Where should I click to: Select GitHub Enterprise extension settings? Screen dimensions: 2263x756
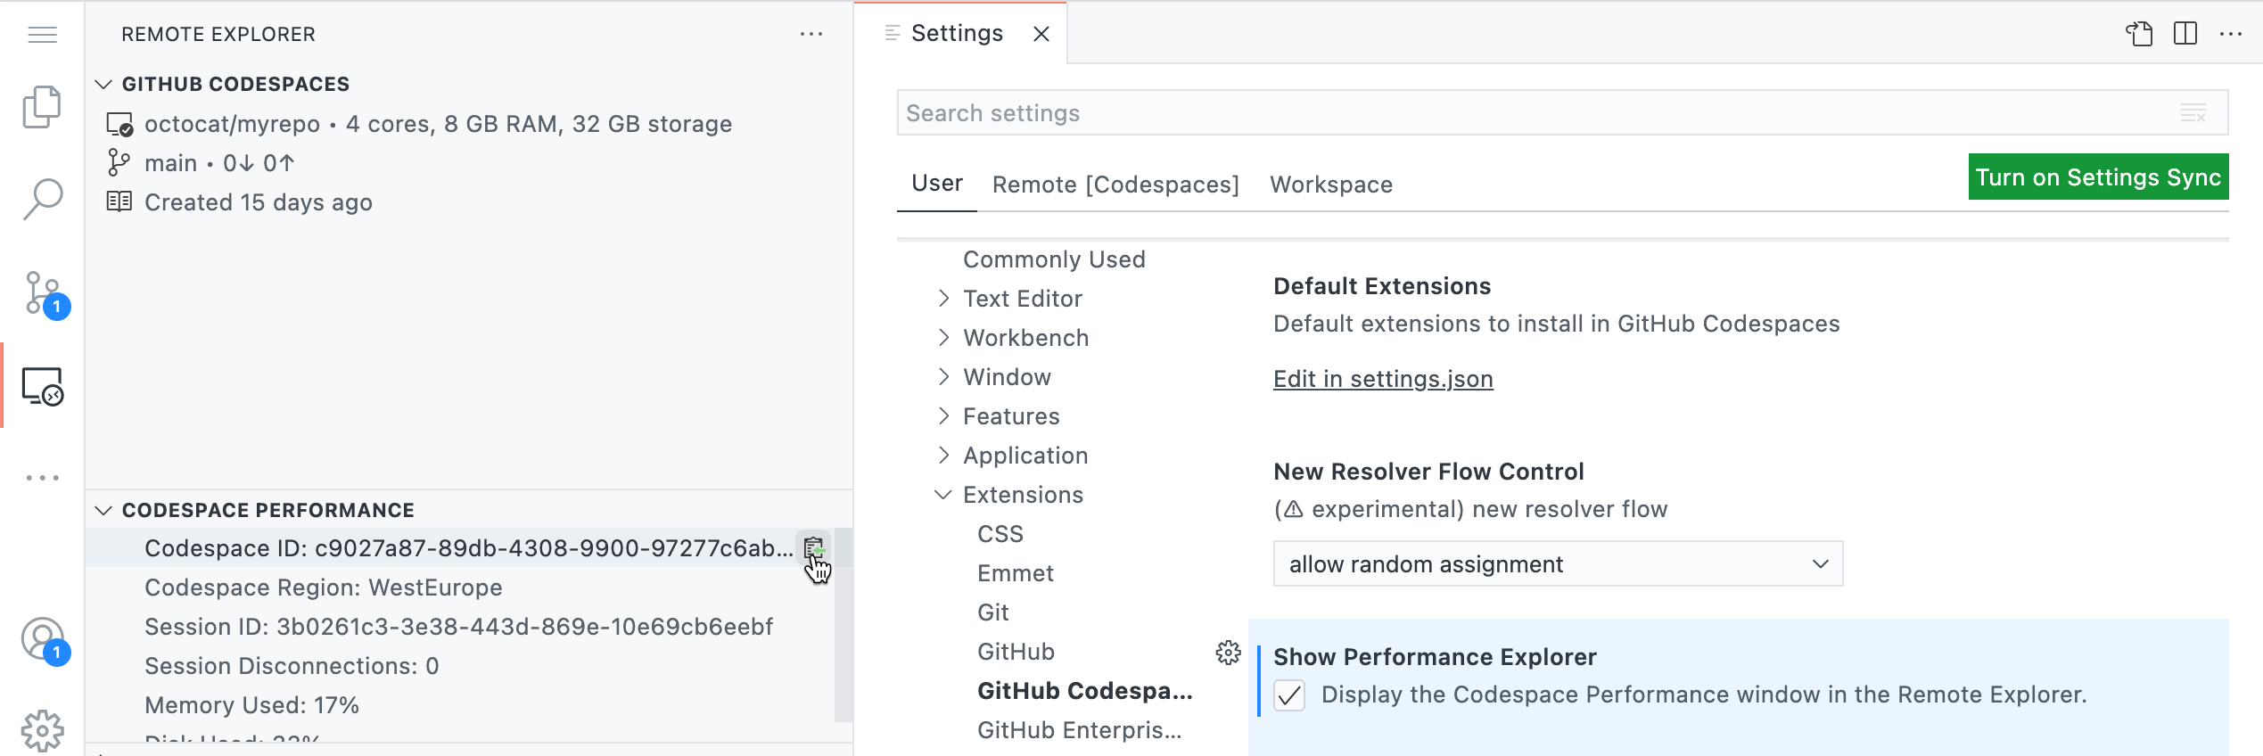coord(1080,730)
